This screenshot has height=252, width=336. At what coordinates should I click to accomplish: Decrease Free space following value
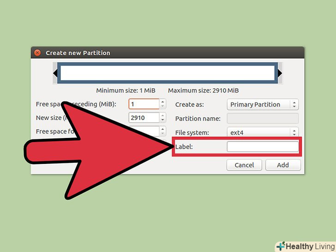[162, 134]
